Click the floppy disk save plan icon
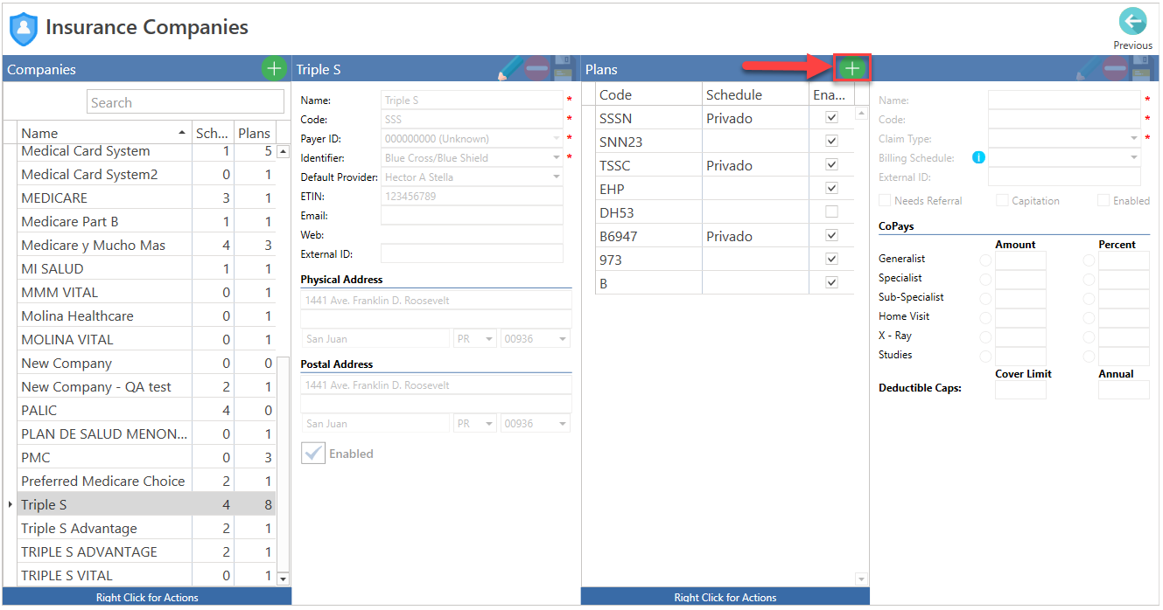Image resolution: width=1163 pixels, height=610 pixels. 1142,68
